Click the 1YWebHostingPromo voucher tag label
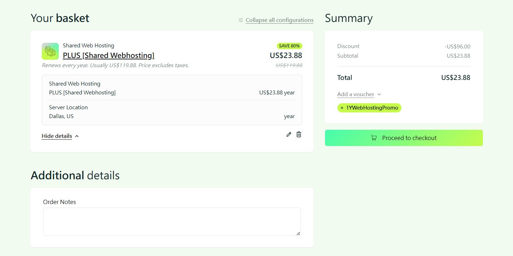 [x=372, y=108]
